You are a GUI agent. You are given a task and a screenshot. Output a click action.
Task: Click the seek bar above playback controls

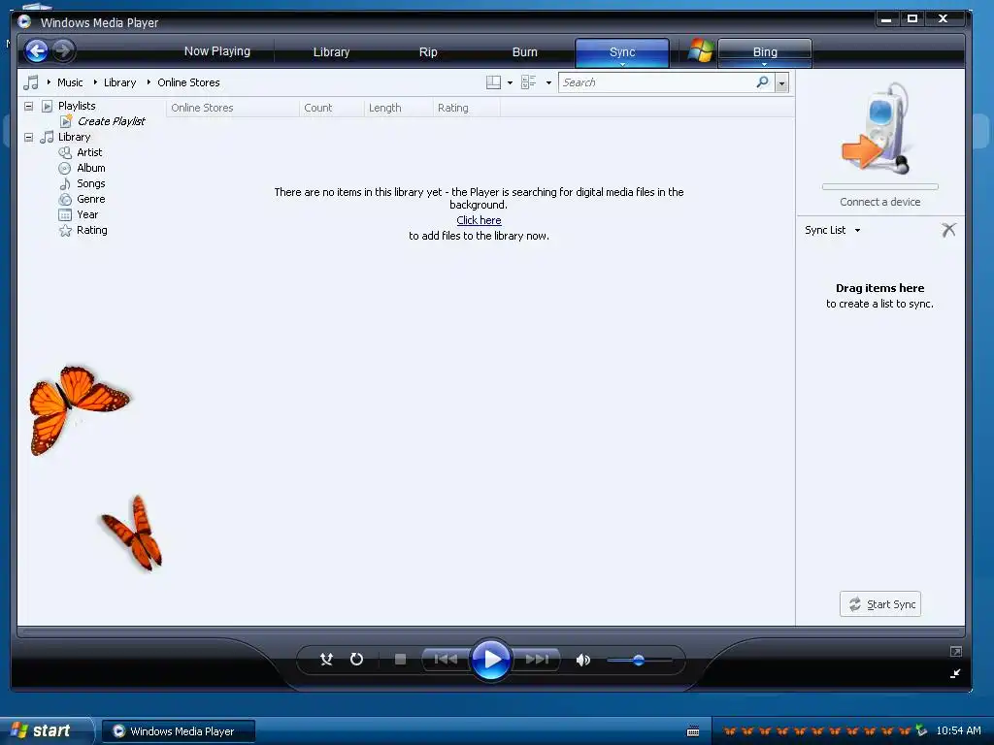coord(490,632)
